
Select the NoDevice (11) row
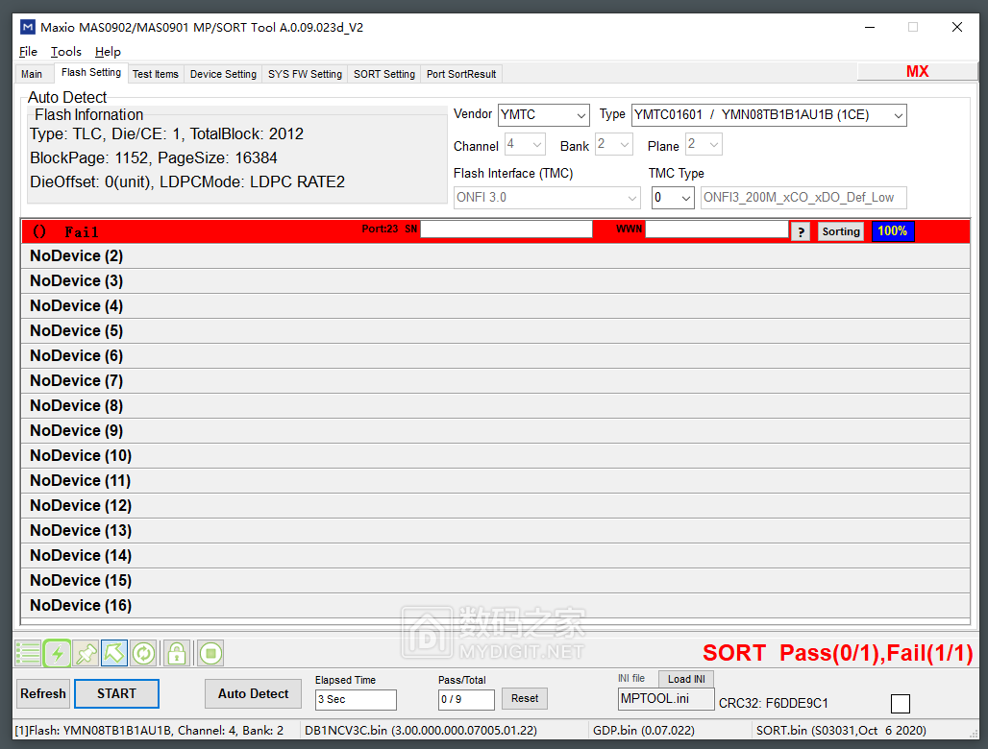pyautogui.click(x=495, y=481)
